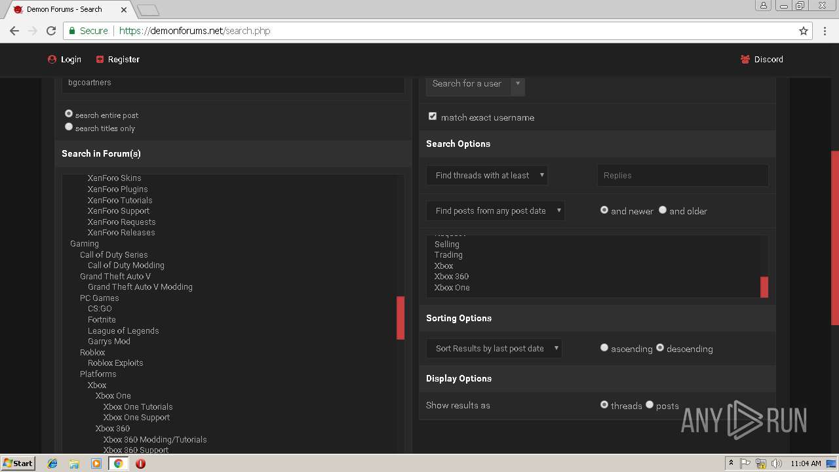Click keyword field containing bgcoartners
This screenshot has height=472, width=839.
(x=233, y=83)
